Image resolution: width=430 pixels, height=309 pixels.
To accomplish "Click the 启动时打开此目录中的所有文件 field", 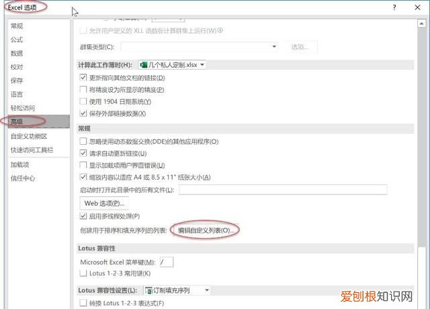I will pyautogui.click(x=283, y=190).
